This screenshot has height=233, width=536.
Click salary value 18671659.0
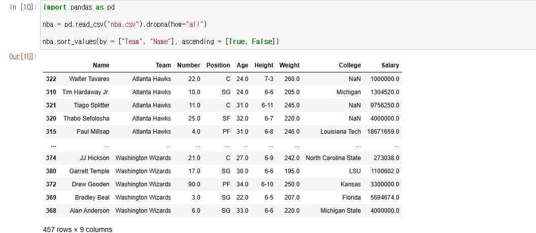383,131
